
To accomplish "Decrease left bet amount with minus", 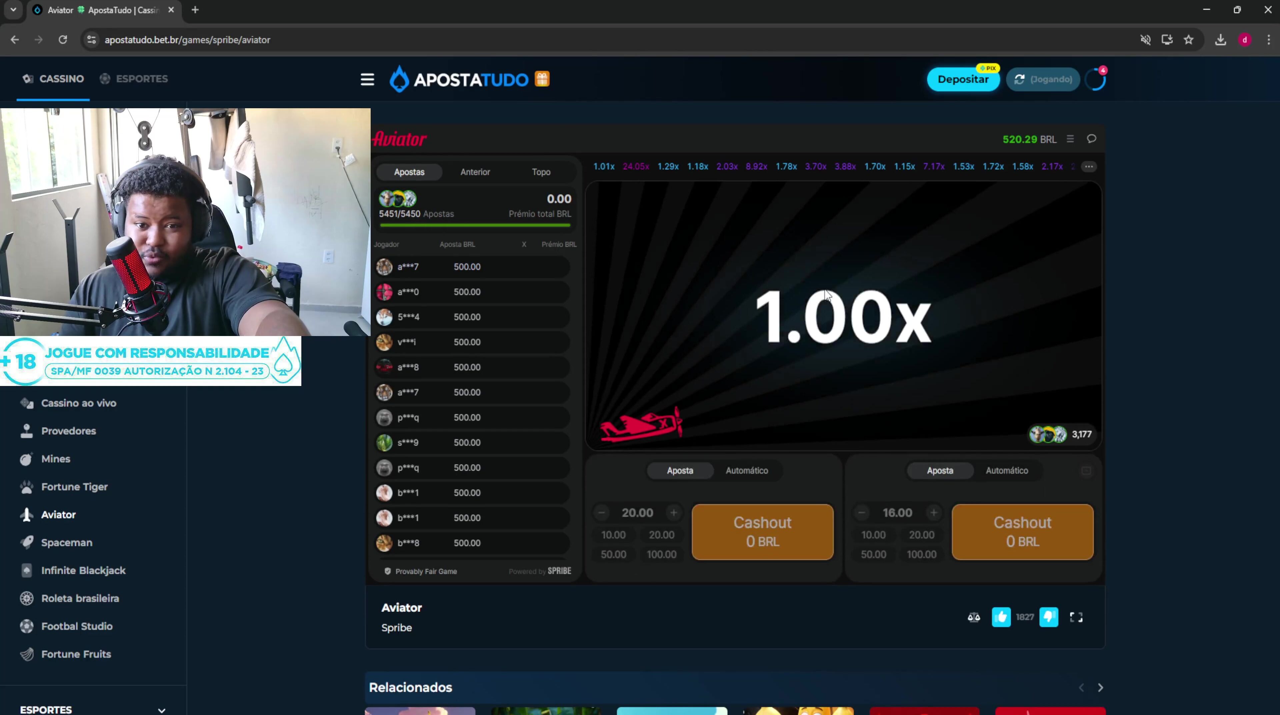I will 602,513.
